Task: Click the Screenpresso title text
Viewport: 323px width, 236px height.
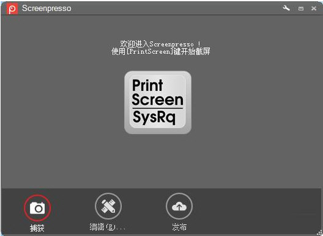Action: click(46, 9)
